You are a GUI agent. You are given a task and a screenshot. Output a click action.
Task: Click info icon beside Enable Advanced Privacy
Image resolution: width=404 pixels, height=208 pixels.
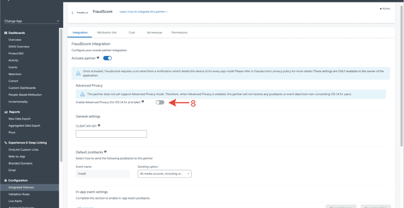tap(143, 101)
